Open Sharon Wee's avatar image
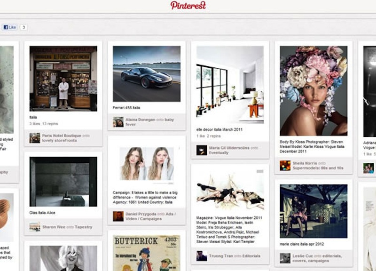Viewport: 376px width, 271px height. (35, 227)
